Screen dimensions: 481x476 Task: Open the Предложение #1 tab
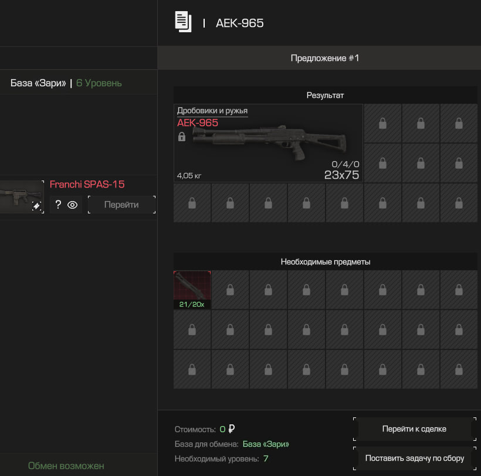pyautogui.click(x=324, y=58)
